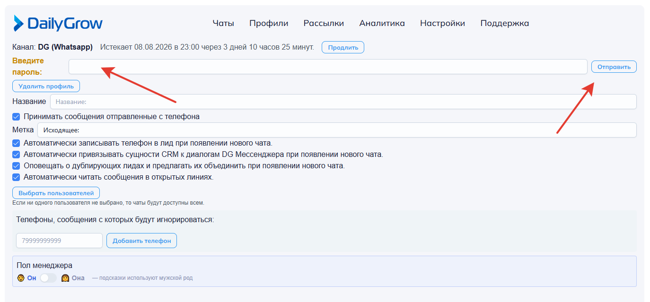Focus the ignored phone number field

59,241
